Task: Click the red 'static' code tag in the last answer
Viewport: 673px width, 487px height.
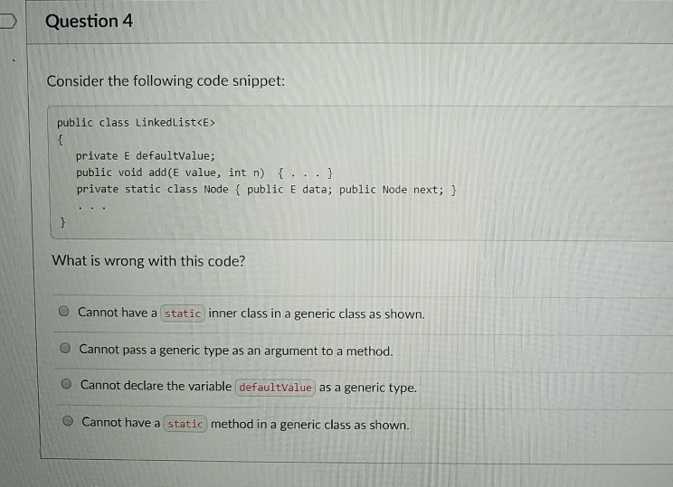Action: tap(185, 424)
